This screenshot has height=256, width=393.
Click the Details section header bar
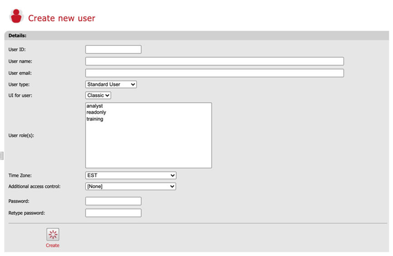(x=196, y=35)
